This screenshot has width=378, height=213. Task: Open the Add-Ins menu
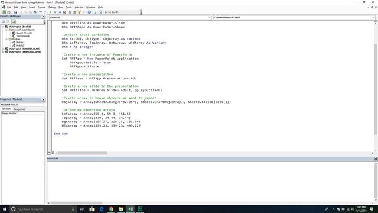(79, 7)
